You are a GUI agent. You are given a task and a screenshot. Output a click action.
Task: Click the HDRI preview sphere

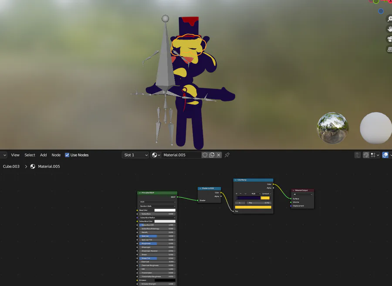pos(332,128)
